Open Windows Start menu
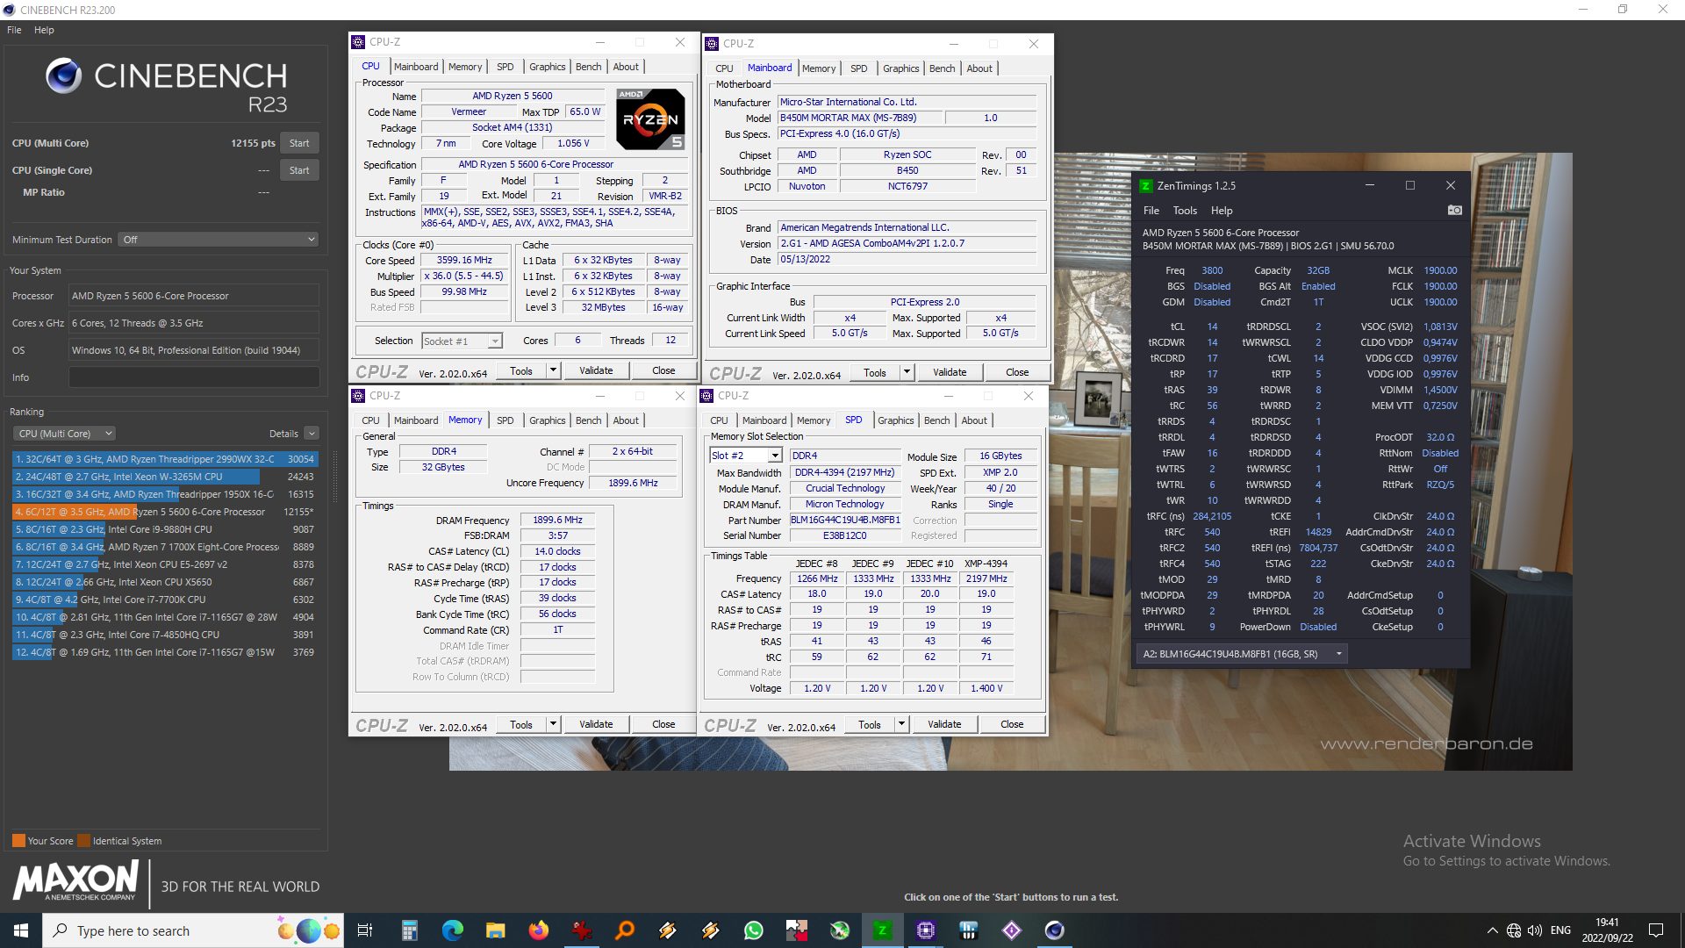Image resolution: width=1685 pixels, height=948 pixels. click(x=21, y=930)
